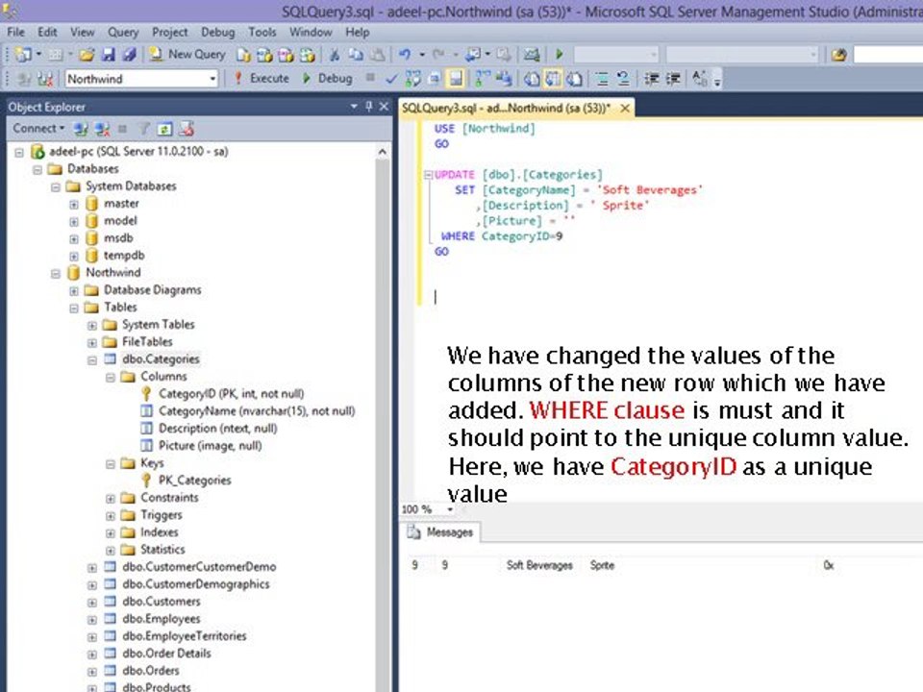Click the Analysis Services XMLA Query icon

click(307, 55)
